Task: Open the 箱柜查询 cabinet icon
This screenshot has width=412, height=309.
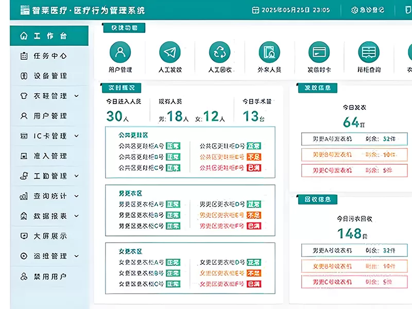Action: pos(369,52)
